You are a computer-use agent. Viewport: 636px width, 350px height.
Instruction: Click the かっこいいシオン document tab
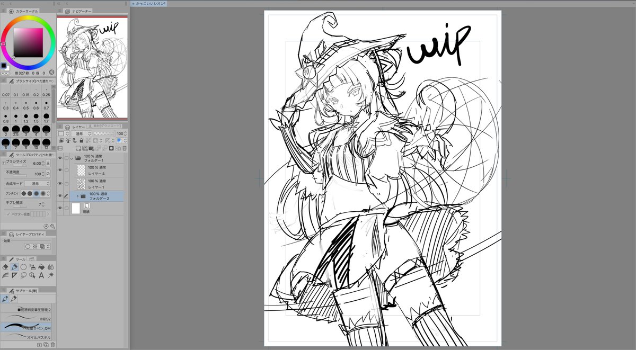(150, 3)
